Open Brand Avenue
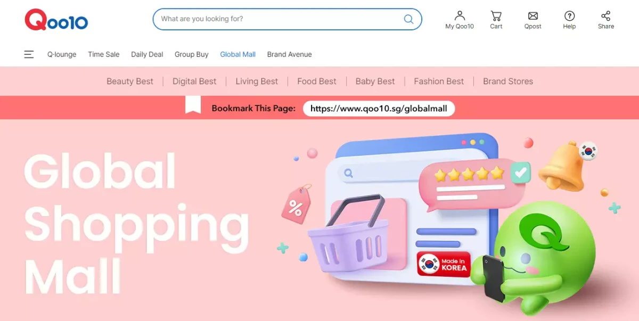This screenshot has height=321, width=639. [x=290, y=54]
